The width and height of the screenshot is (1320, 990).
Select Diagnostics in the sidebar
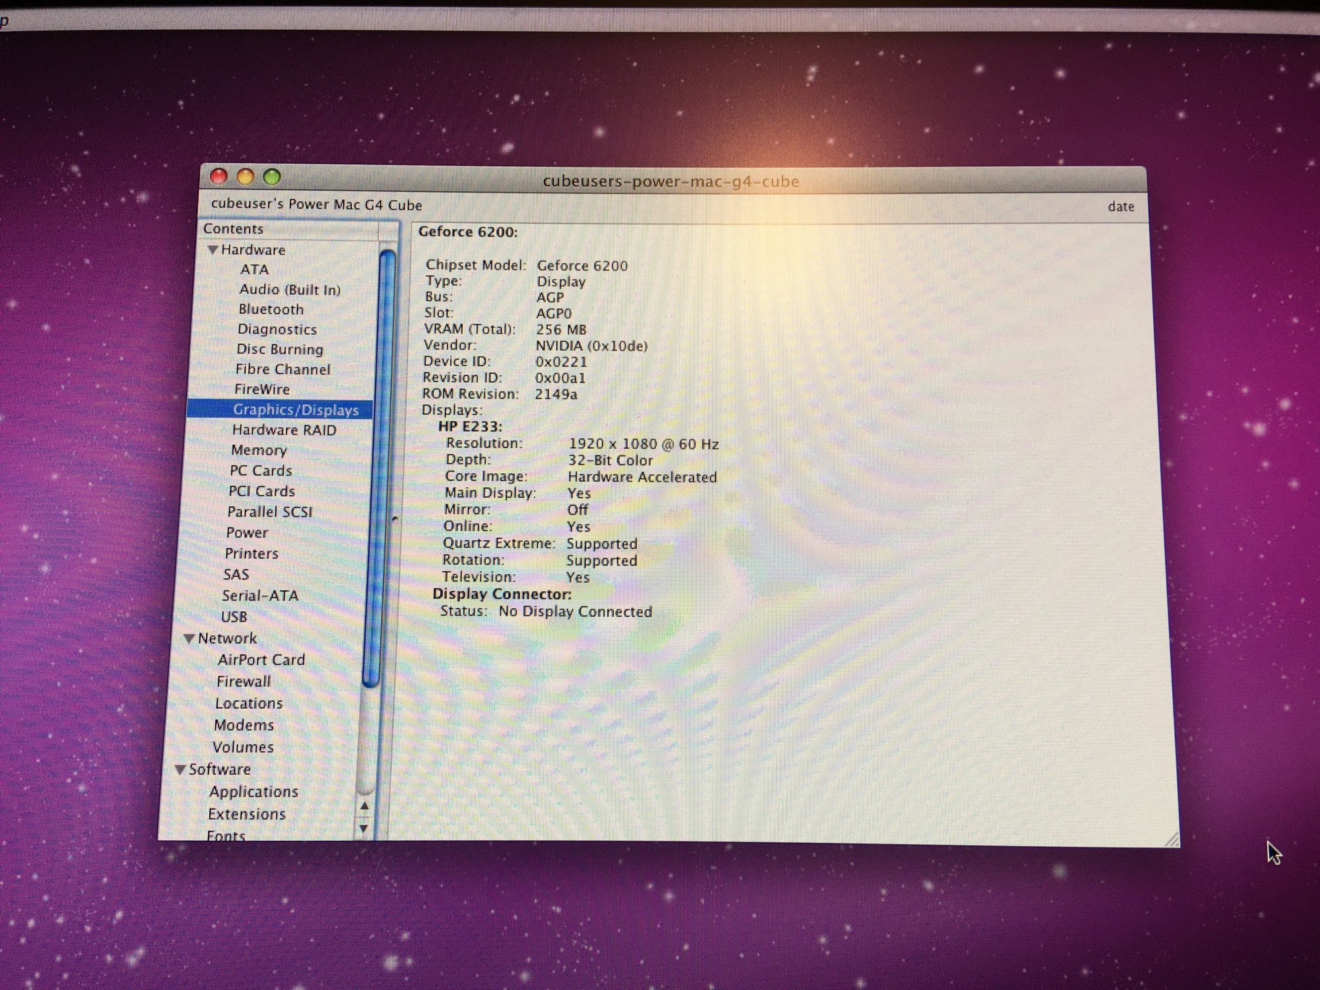[277, 329]
